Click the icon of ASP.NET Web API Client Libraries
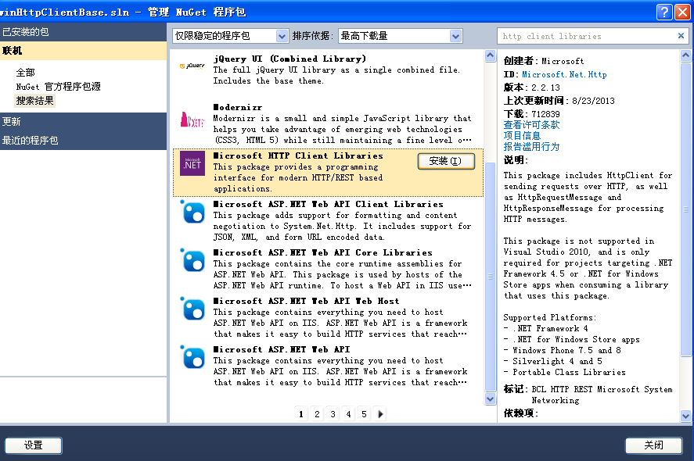 (x=192, y=212)
